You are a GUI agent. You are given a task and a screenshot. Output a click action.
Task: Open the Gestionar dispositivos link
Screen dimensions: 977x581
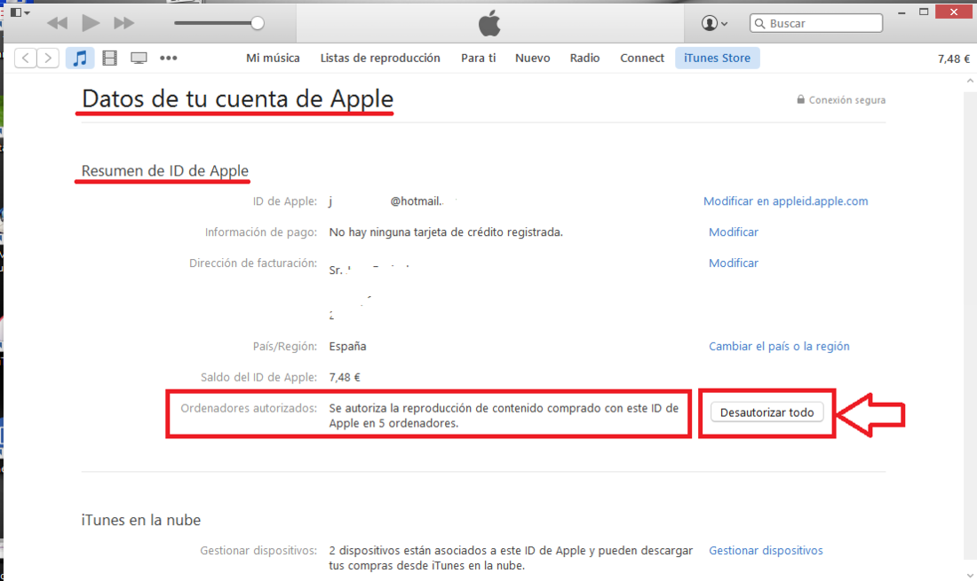point(766,551)
